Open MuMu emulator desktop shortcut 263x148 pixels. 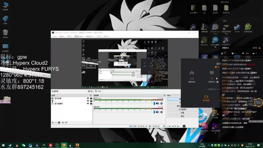[215, 42]
